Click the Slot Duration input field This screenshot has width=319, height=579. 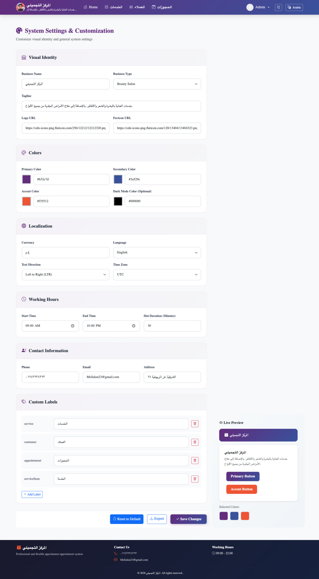coord(172,326)
